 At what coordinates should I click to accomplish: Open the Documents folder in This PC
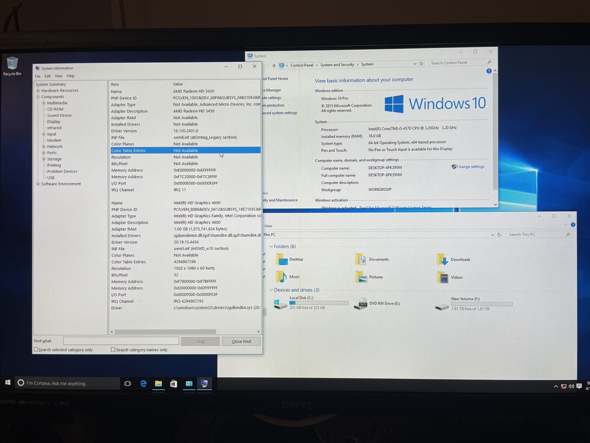(x=372, y=260)
